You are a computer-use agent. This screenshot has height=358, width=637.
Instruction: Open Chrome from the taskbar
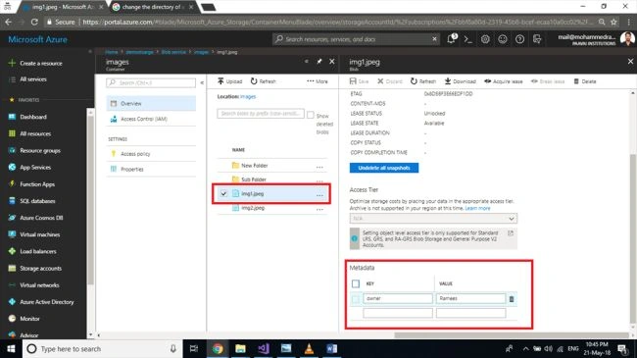(218, 348)
